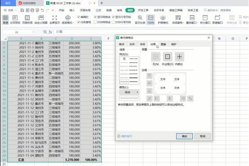Apply diagonal-down border button
This screenshot has height=166, width=249.
click(x=190, y=98)
